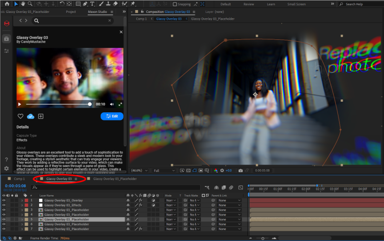Select the Eraser tool
The width and height of the screenshot is (384, 241).
pyautogui.click(x=115, y=4)
